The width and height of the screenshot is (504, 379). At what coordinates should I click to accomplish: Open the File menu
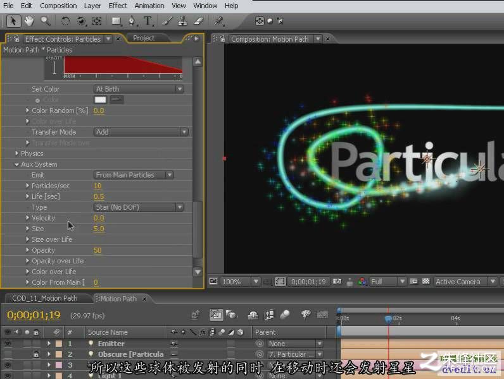pos(8,6)
